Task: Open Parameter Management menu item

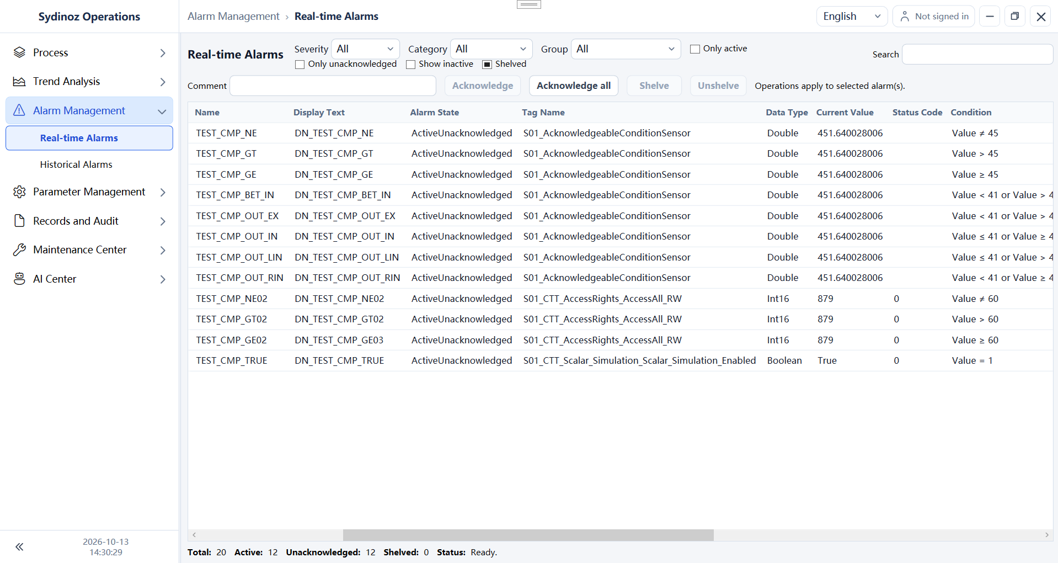Action: pos(89,192)
